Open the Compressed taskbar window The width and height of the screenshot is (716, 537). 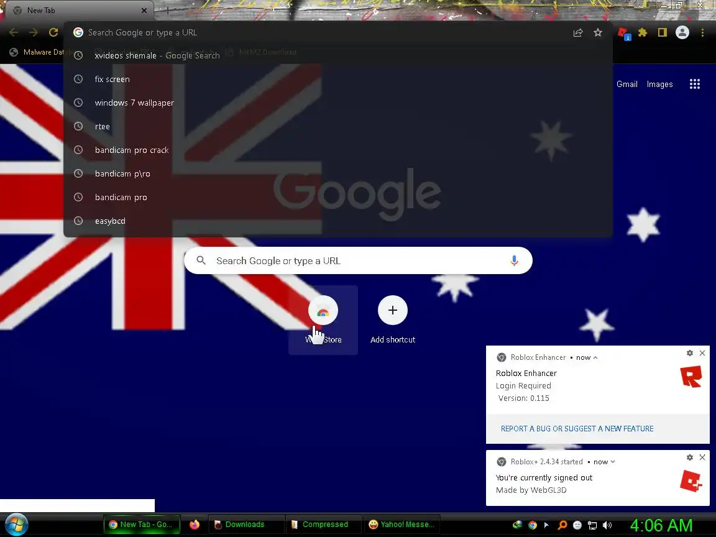pyautogui.click(x=324, y=524)
